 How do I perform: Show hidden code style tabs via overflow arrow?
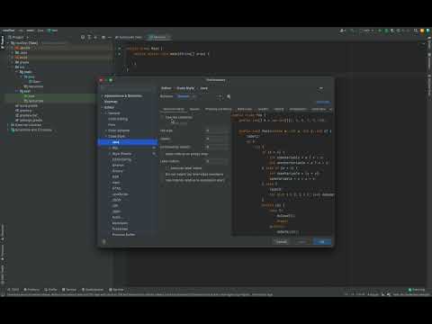coord(330,109)
